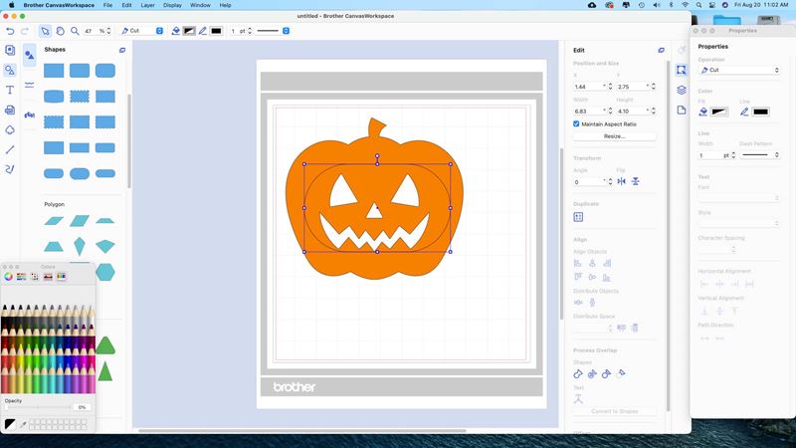This screenshot has height=448, width=796.
Task: Open the Cut operation dropdown in the toolbar
Action: pos(142,31)
